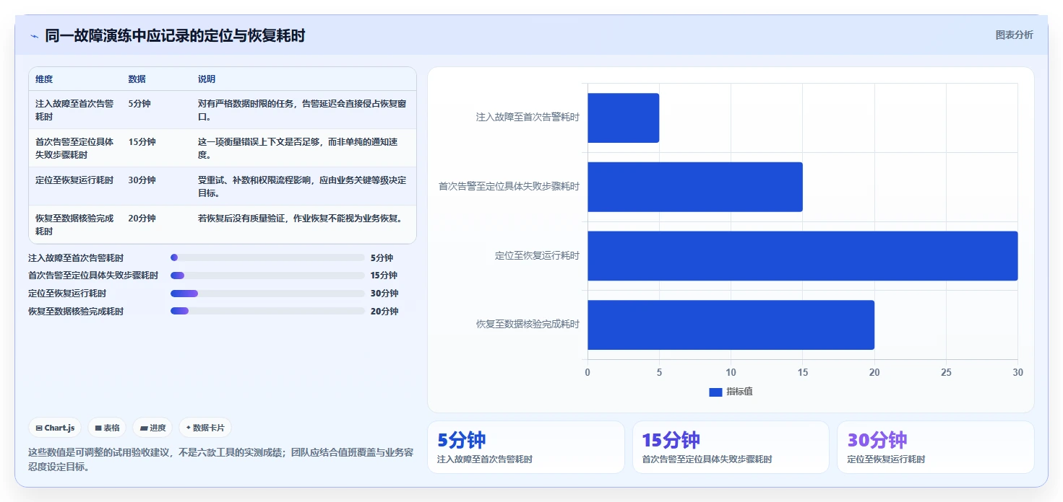
Task: Click x-axis tick label 10
Action: pyautogui.click(x=731, y=372)
